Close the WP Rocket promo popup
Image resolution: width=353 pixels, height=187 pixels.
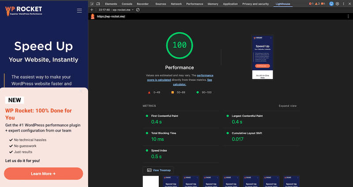81,91
